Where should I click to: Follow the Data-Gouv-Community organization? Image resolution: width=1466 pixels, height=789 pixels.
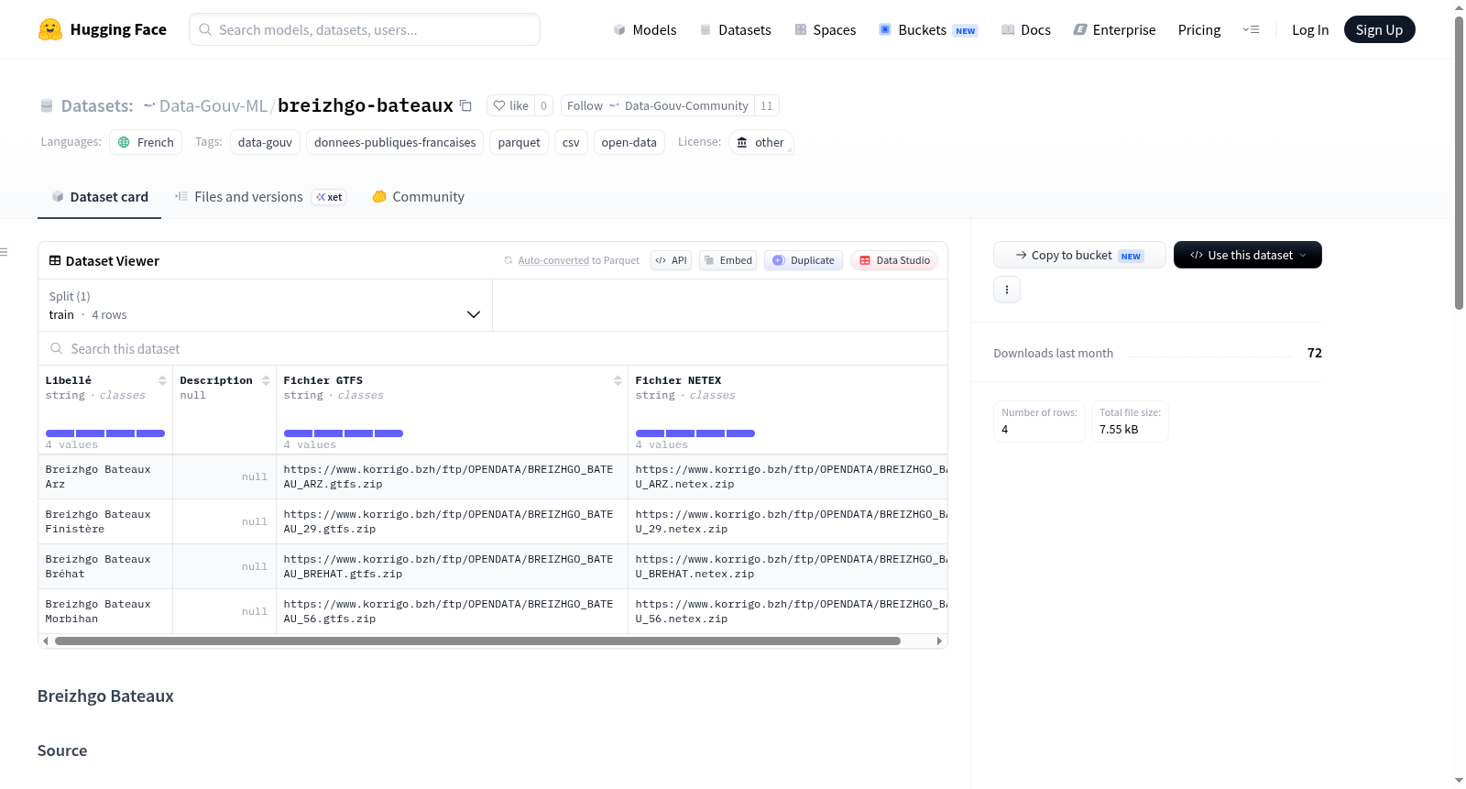[x=658, y=105]
